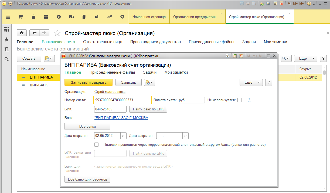Click the 'БИК' input field
This screenshot has width=330, height=193.
point(110,109)
